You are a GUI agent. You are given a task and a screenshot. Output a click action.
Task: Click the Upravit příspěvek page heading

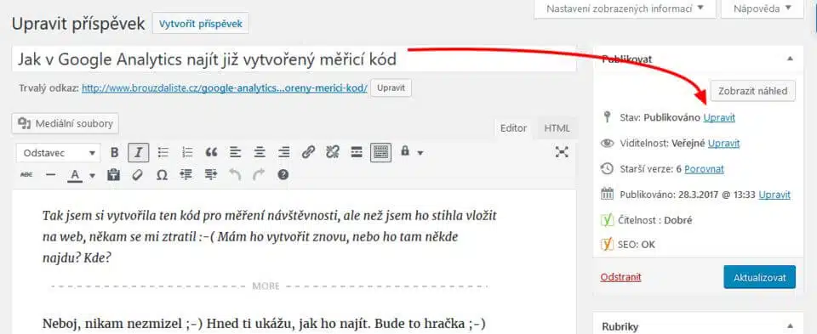(78, 24)
